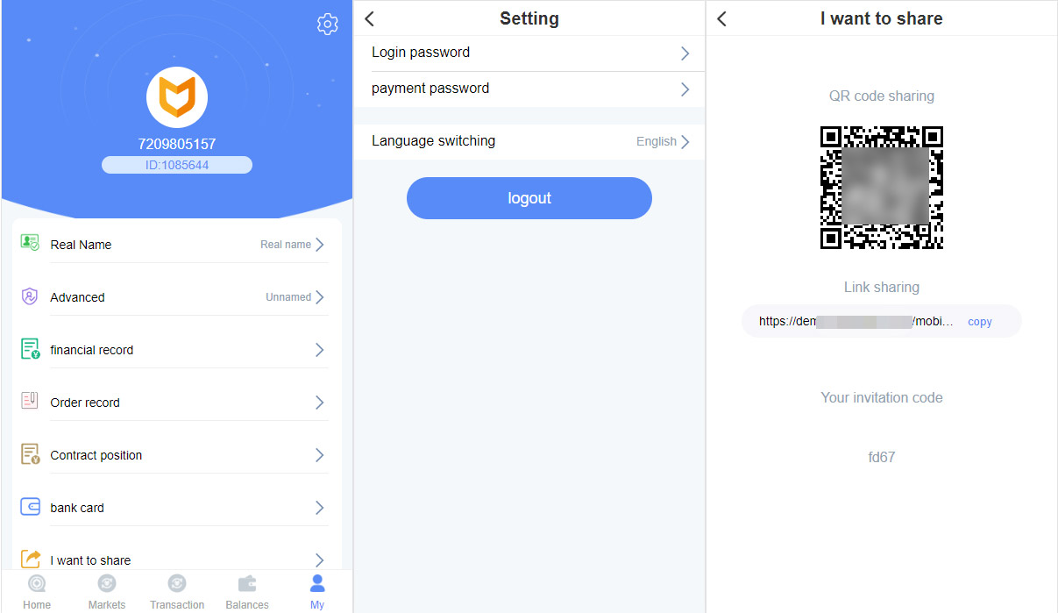Click the financial record green icon
Viewport: 1058px width, 613px height.
click(x=30, y=349)
